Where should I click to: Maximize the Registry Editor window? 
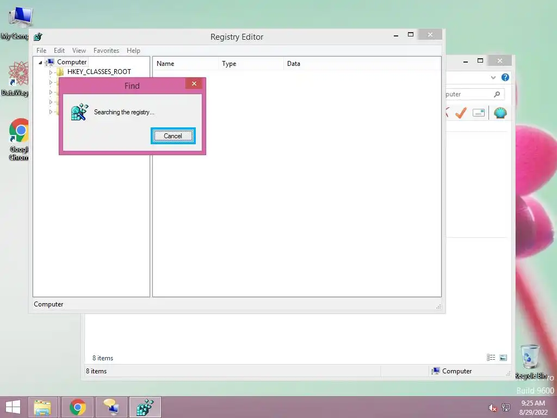coord(411,34)
